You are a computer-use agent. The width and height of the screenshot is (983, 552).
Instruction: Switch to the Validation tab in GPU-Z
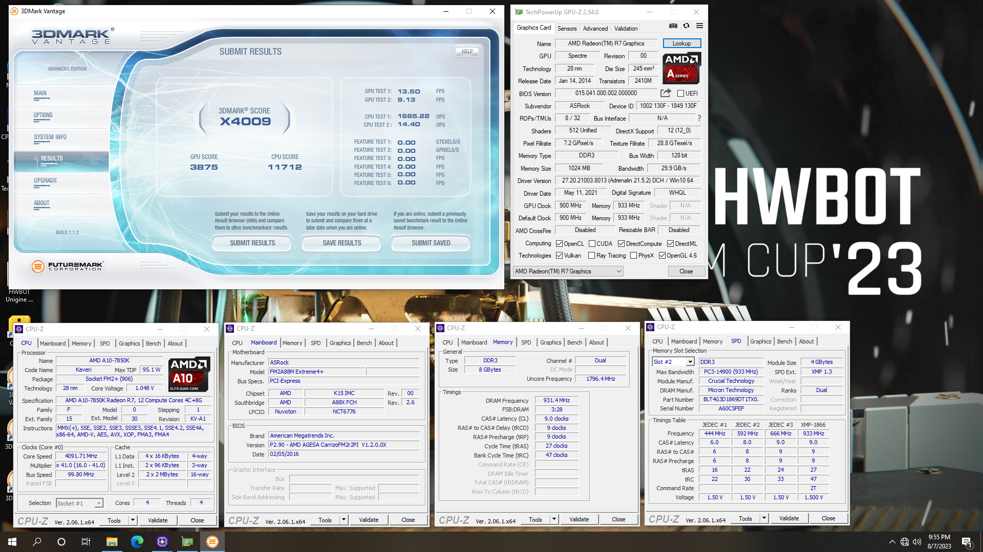[x=626, y=29]
